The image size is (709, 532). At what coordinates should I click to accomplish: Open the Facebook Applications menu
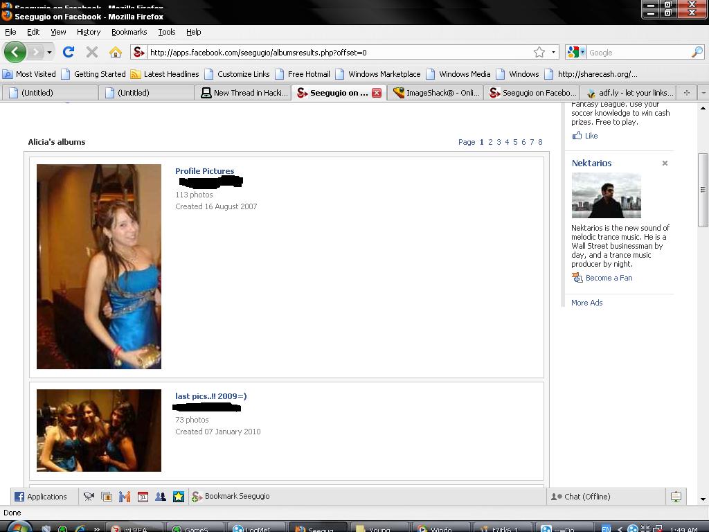point(41,496)
